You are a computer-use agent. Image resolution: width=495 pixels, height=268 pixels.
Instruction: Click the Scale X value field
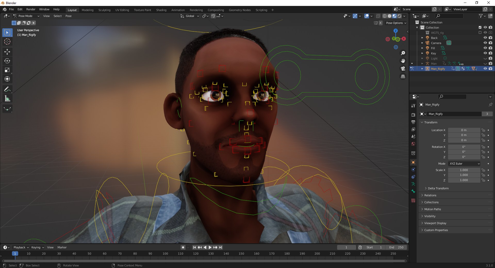pyautogui.click(x=464, y=170)
